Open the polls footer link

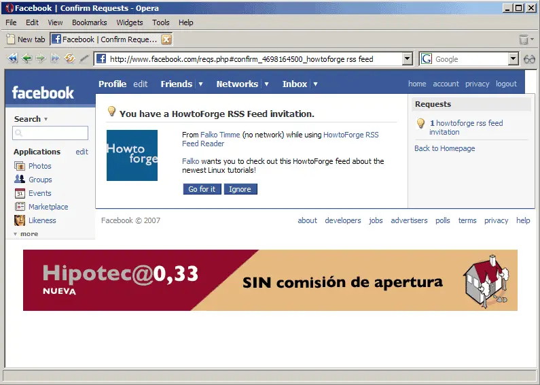pos(443,220)
